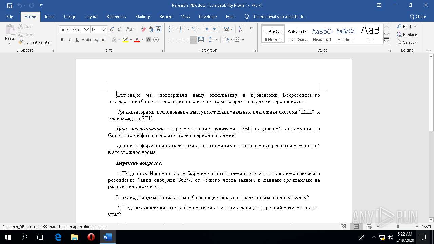Zoom out with the minus button
Screen dimensions: 434x244
(x=378, y=226)
